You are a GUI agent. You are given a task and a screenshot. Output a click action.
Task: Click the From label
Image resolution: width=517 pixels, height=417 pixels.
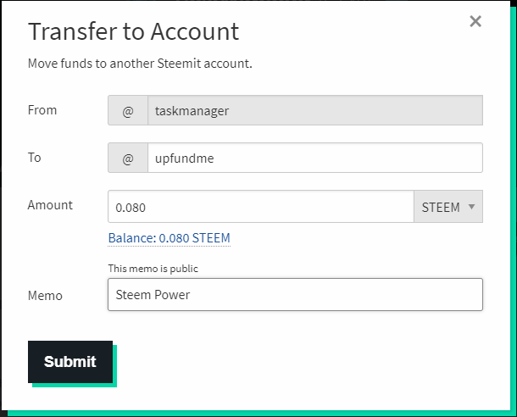click(x=42, y=110)
